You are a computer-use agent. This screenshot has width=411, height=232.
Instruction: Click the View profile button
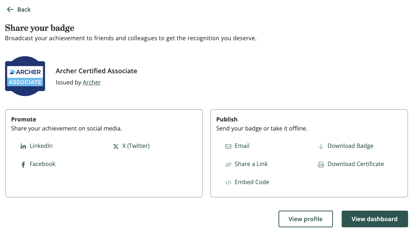pyautogui.click(x=306, y=219)
